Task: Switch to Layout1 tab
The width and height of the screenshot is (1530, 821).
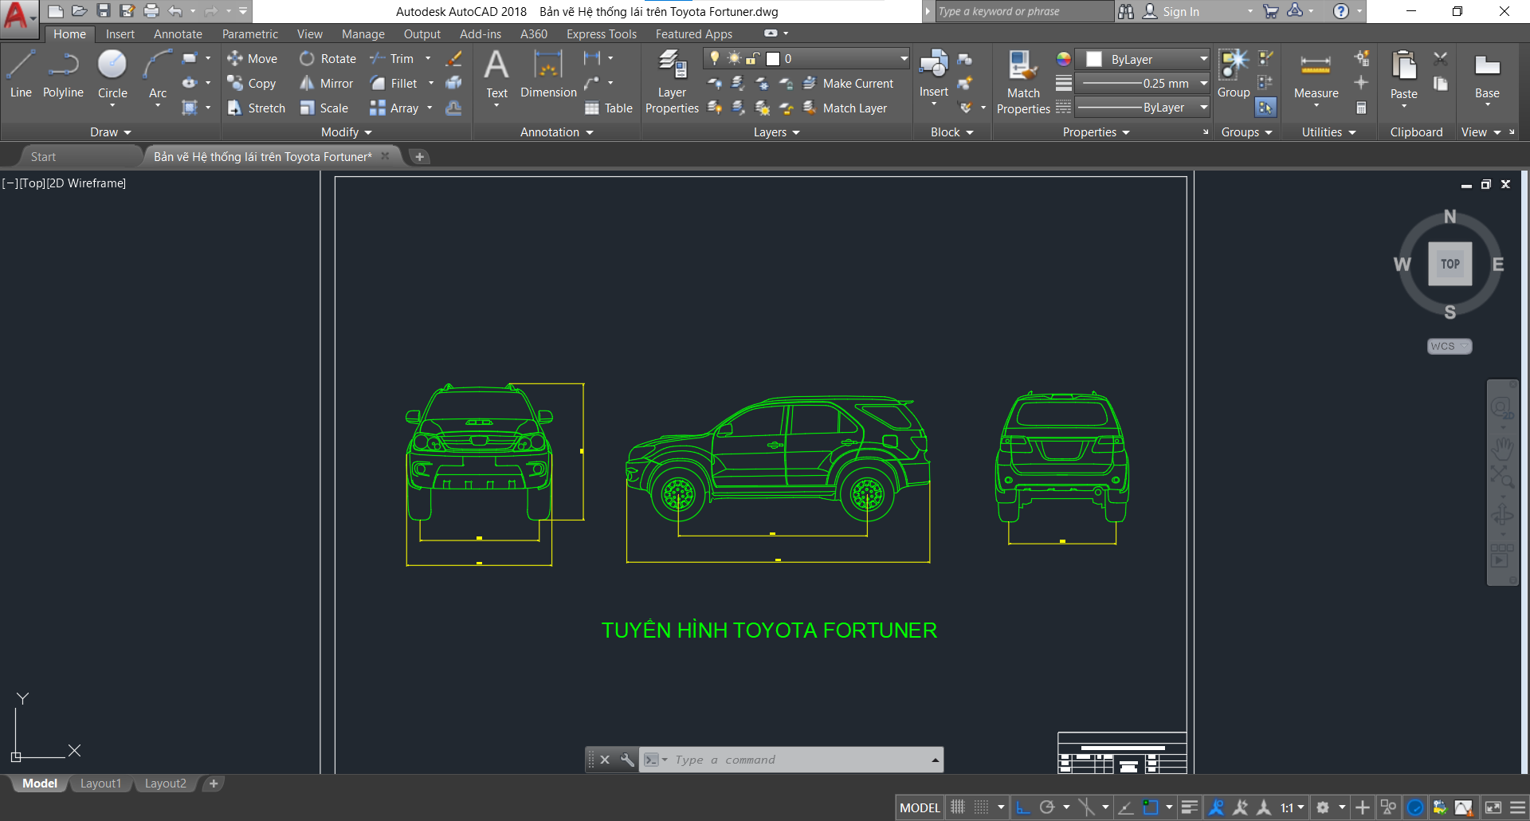Action: tap(100, 784)
